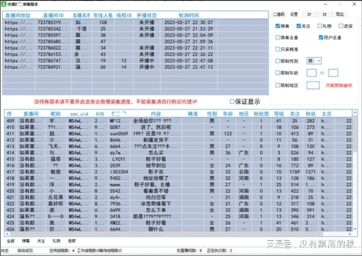This screenshot has height=256, width=362.
Task: Enable the 弹幕 checkbox in settings
Action: click(x=278, y=26)
